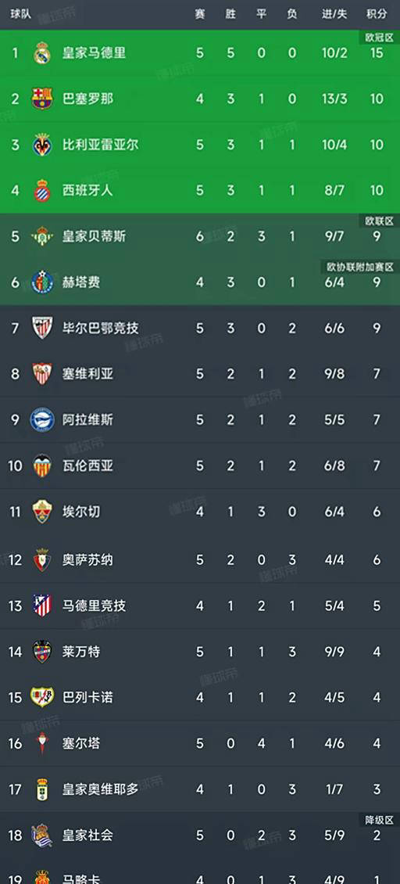Click the Athletic Bilbao crest
Image resolution: width=400 pixels, height=884 pixels.
point(42,328)
